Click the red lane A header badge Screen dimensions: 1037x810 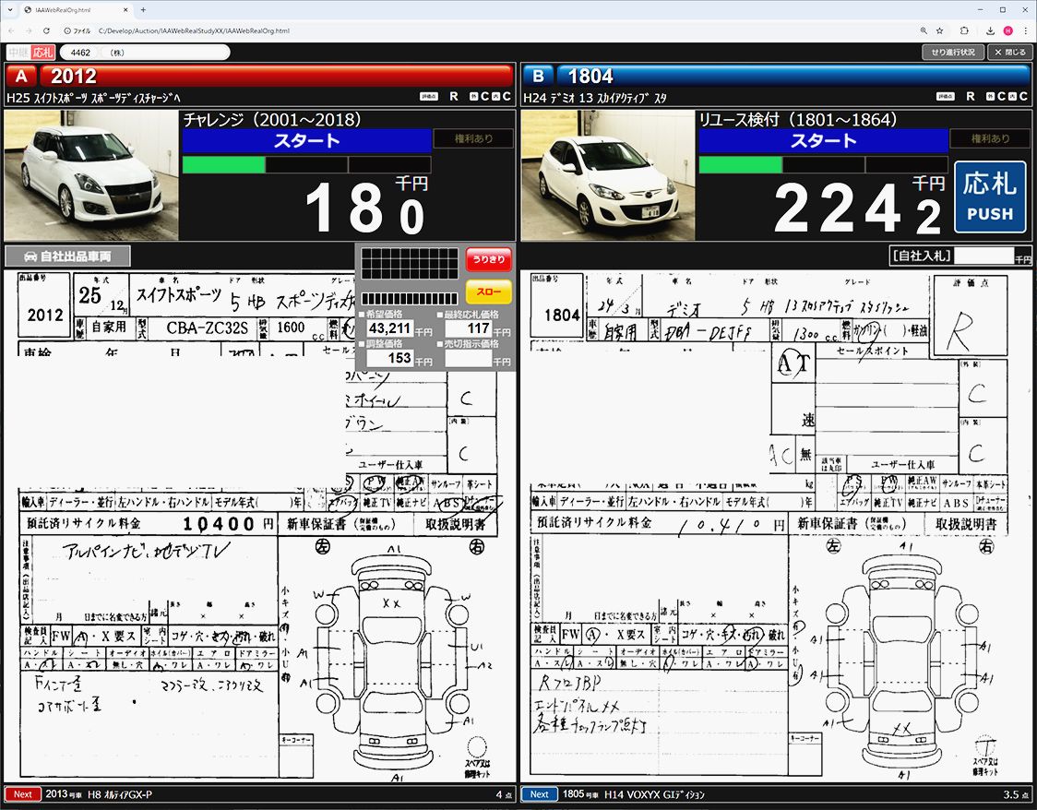[21, 76]
